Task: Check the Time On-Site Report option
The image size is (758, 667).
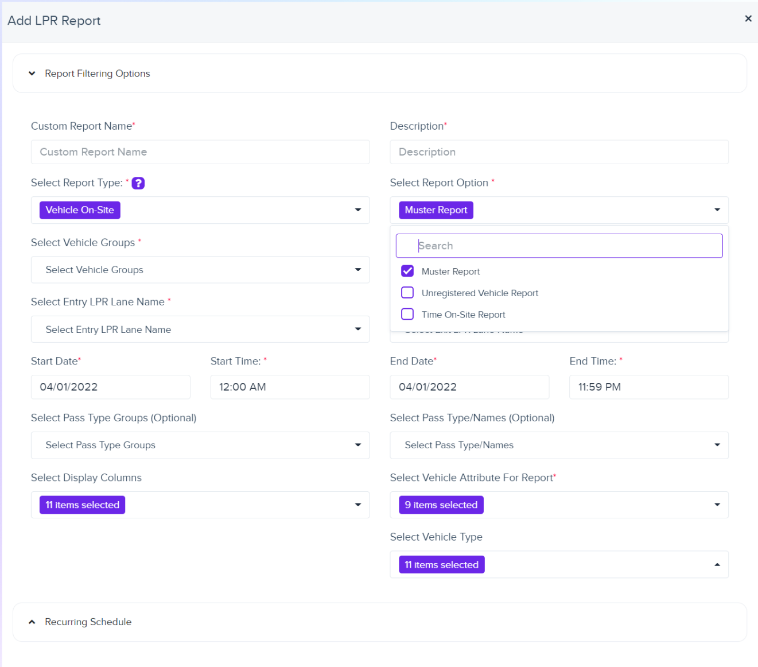Action: (x=407, y=314)
